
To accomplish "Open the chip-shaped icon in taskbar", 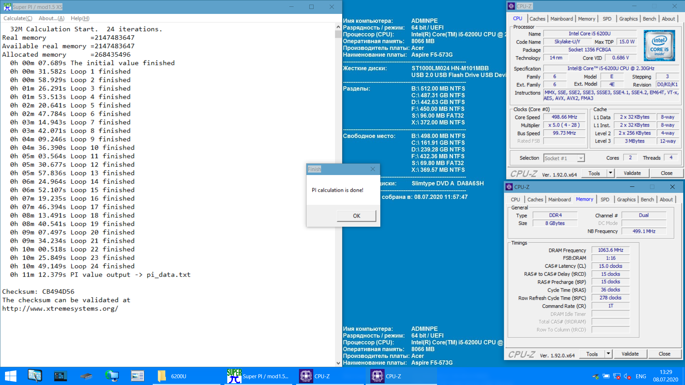I will (86, 376).
